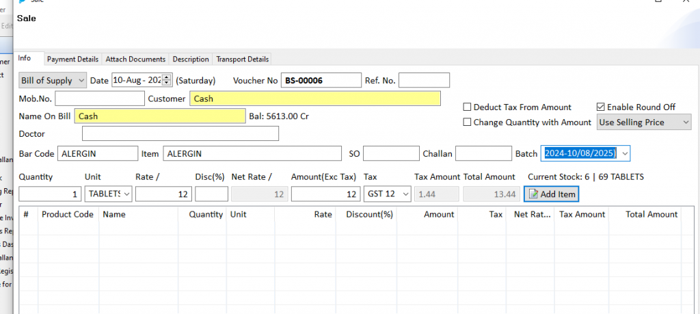Go to the Transport Details tab
Viewport: 700px width, 314px height.
pos(243,59)
